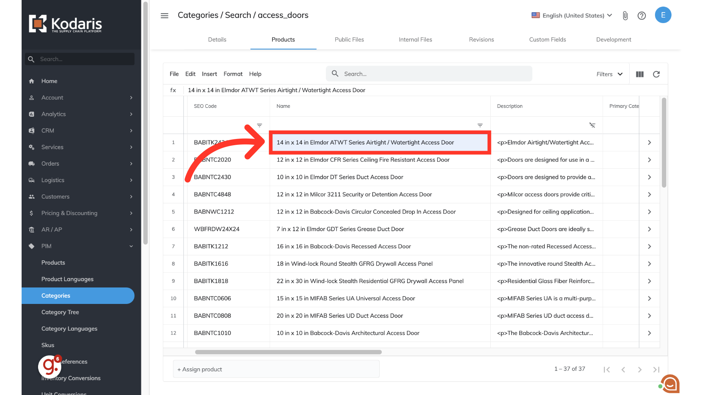The image size is (703, 395).
Task: Click the refresh grid icon
Action: coord(656,74)
